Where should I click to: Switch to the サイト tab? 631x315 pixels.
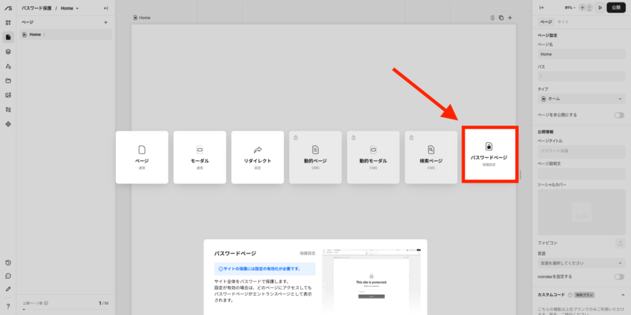tap(563, 22)
